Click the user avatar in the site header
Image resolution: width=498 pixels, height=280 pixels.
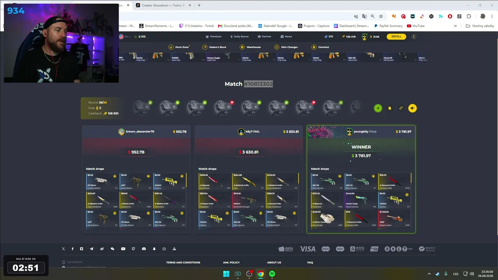click(365, 37)
